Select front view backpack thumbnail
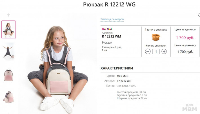The width and height of the screenshot is (200, 114). (x=8, y=75)
